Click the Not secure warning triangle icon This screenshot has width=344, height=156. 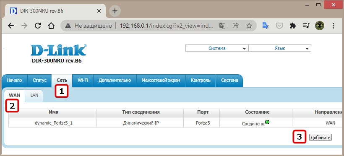click(68, 26)
